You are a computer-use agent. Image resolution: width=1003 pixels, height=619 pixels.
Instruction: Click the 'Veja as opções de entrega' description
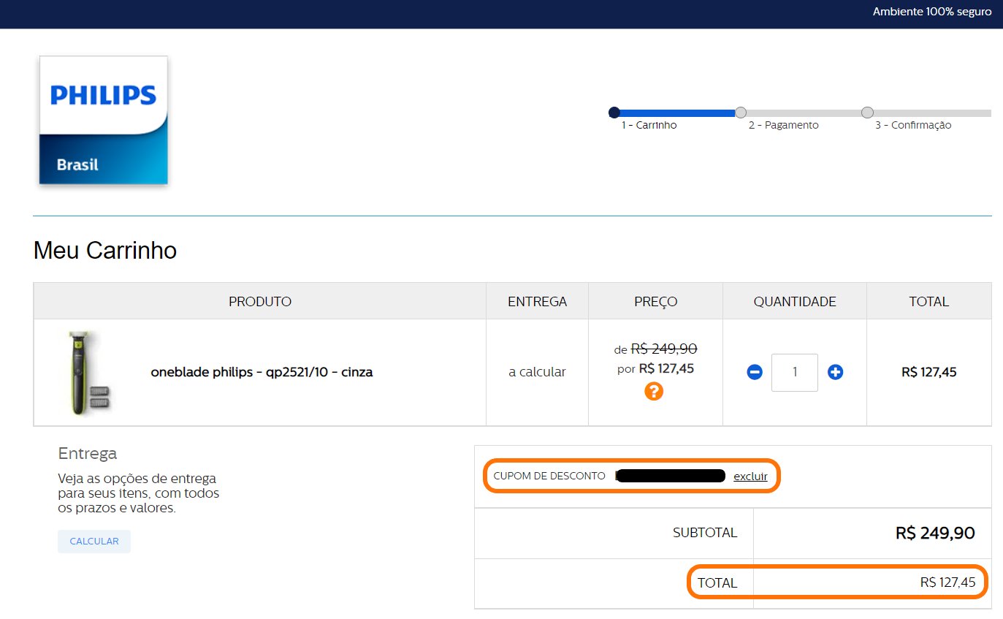coord(138,493)
